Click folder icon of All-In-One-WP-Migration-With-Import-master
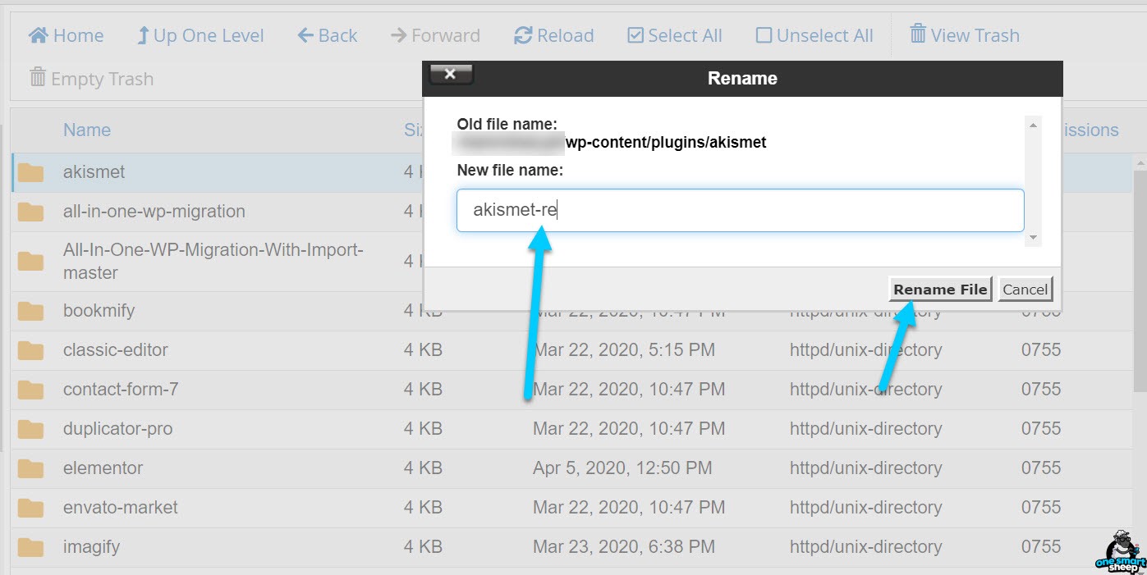Image resolution: width=1147 pixels, height=575 pixels. click(31, 261)
